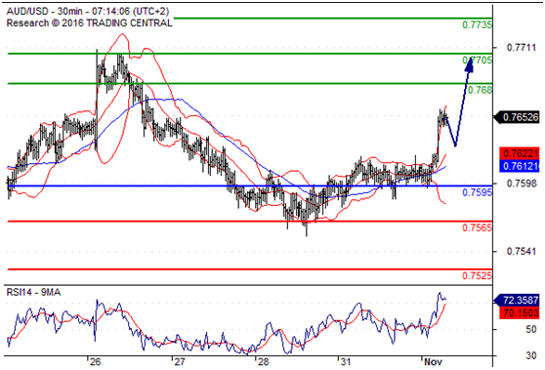The height and width of the screenshot is (370, 545).
Task: Select the 0.7735 resistance level label
Action: 477,24
